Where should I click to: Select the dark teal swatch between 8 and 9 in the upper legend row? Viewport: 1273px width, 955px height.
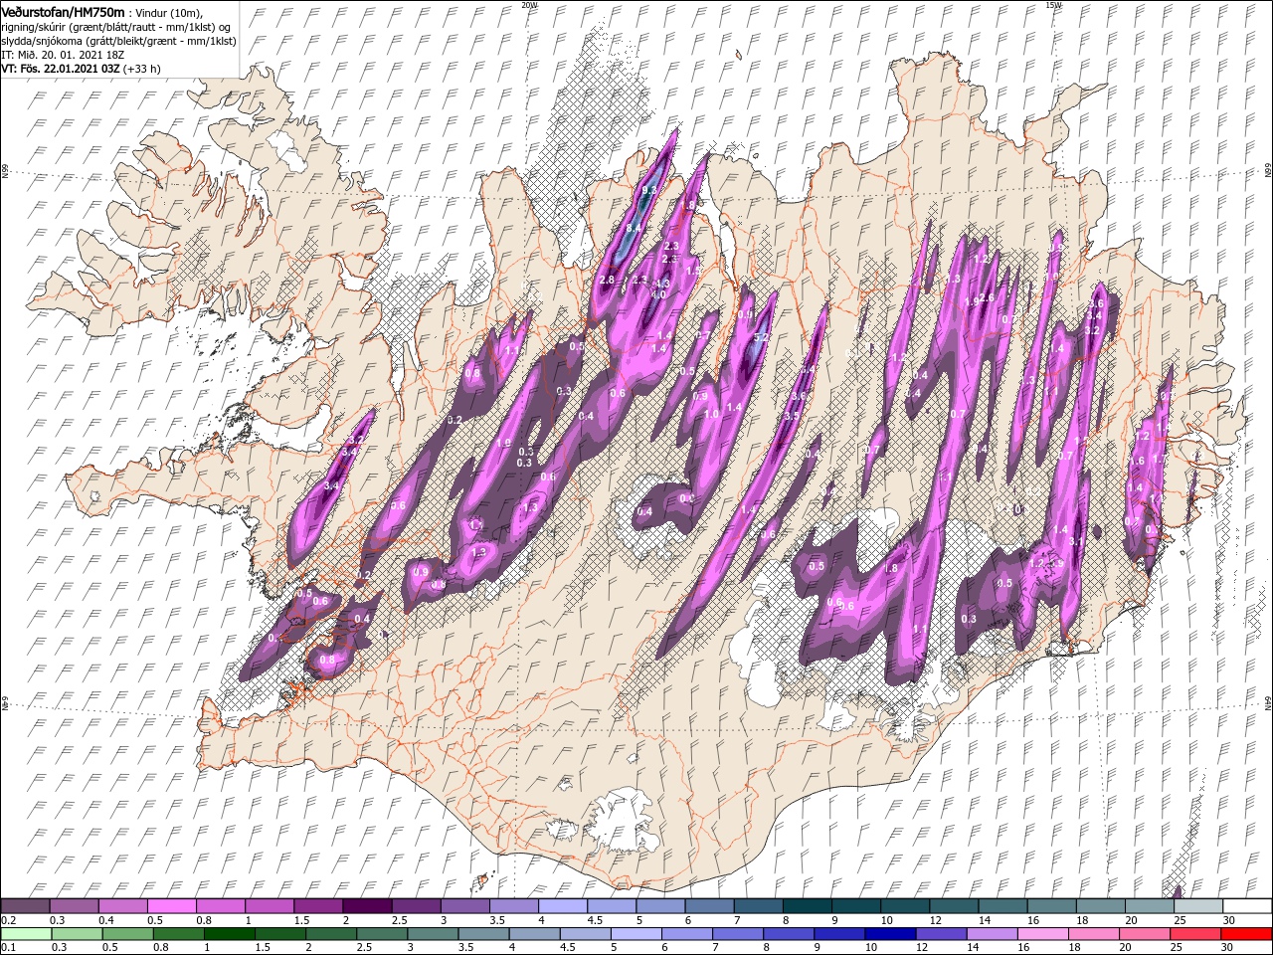[807, 906]
